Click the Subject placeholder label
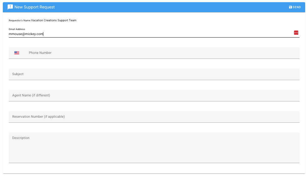Image resolution: width=308 pixels, height=180 pixels. [x=18, y=74]
